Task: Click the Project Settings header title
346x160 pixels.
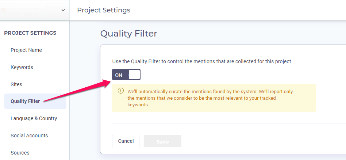Action: [104, 10]
